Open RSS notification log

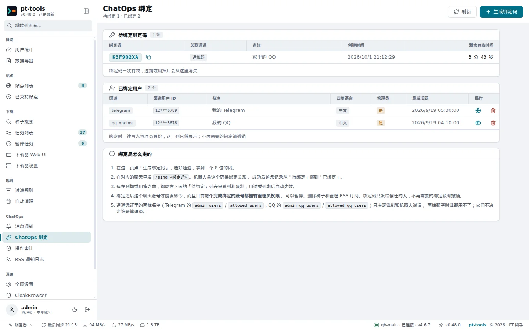(47, 260)
